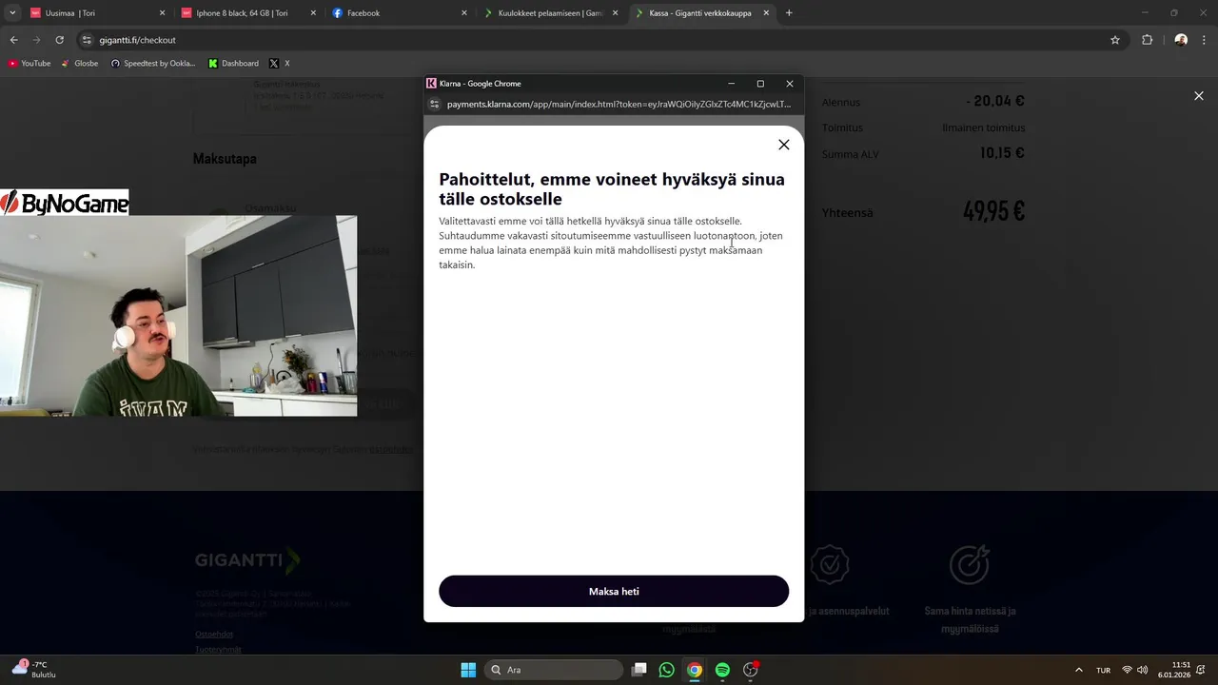Open site info icon beside gigantti.fi URL
Image resolution: width=1218 pixels, height=685 pixels.
(x=87, y=40)
